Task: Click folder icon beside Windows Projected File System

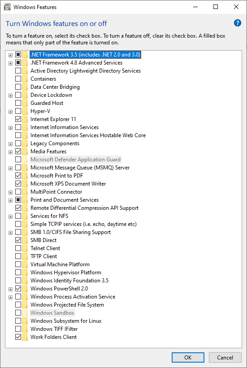Action: pos(25,305)
